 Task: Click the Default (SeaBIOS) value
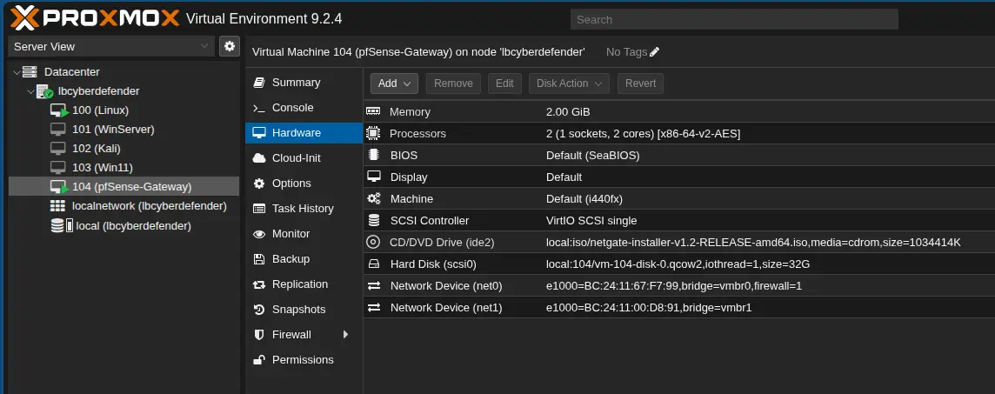coord(592,156)
